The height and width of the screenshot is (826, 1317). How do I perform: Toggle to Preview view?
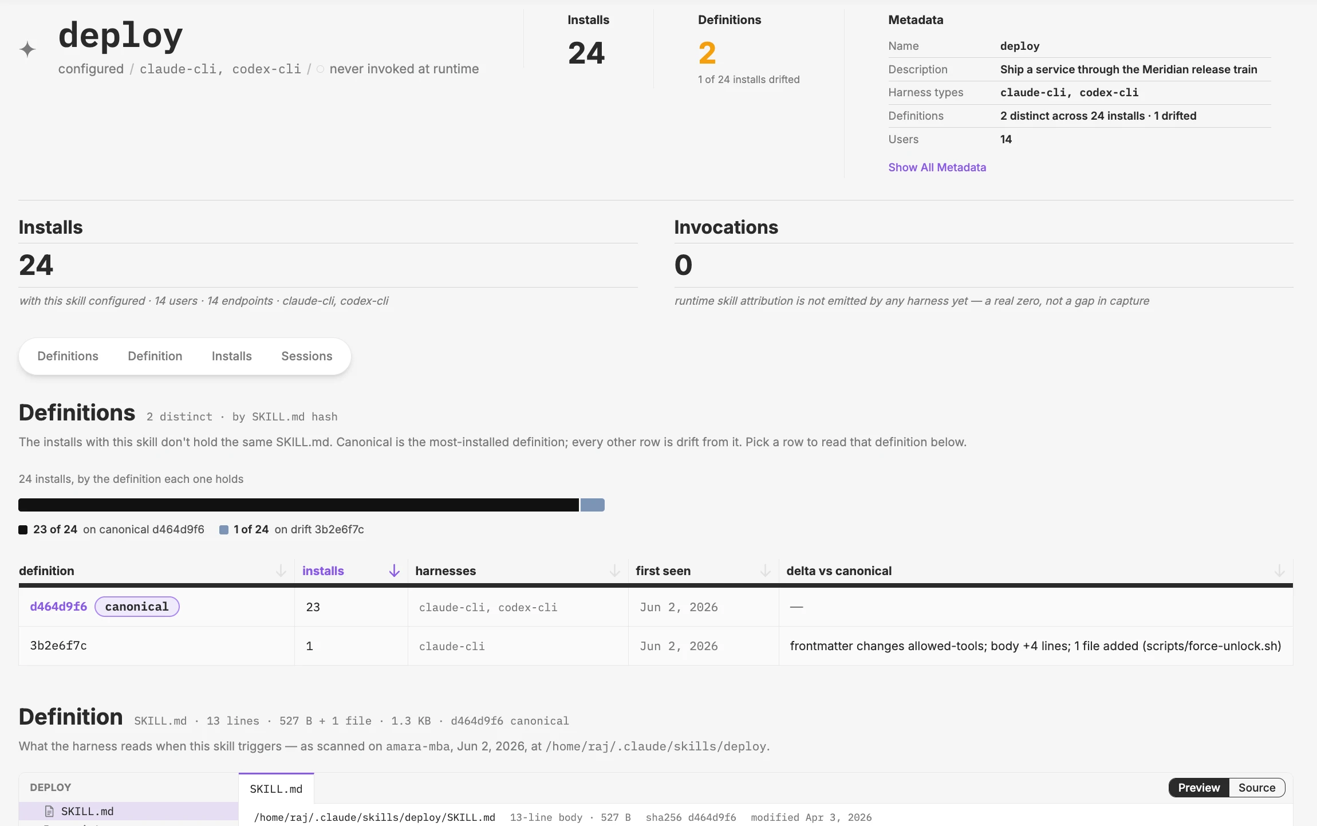tap(1198, 788)
